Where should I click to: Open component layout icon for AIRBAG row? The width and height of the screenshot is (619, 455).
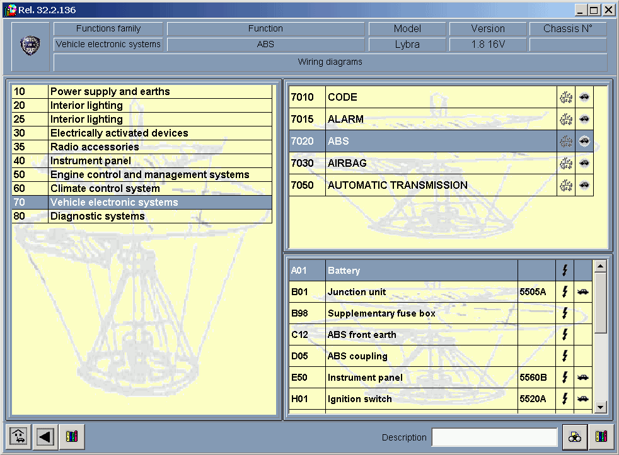pyautogui.click(x=566, y=163)
